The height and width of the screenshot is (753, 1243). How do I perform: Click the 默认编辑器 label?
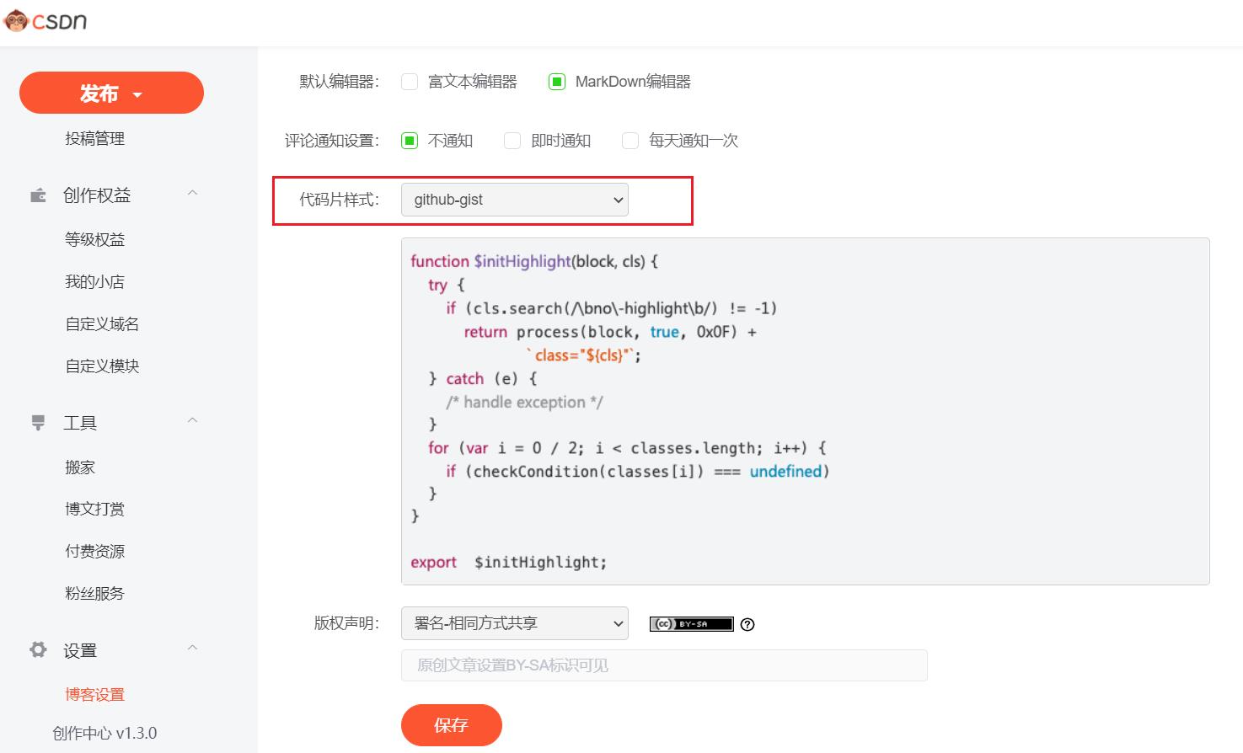[339, 82]
